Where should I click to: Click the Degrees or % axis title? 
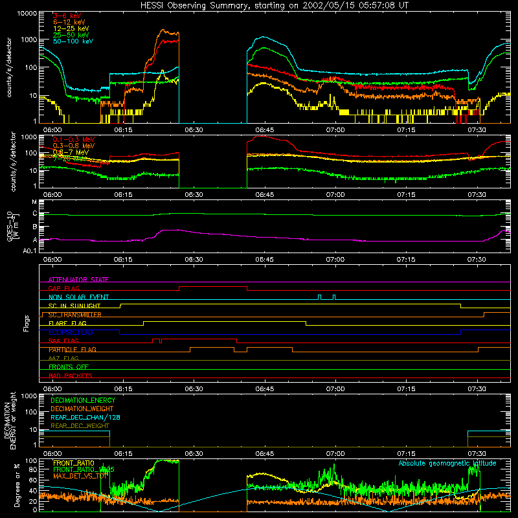point(17,485)
